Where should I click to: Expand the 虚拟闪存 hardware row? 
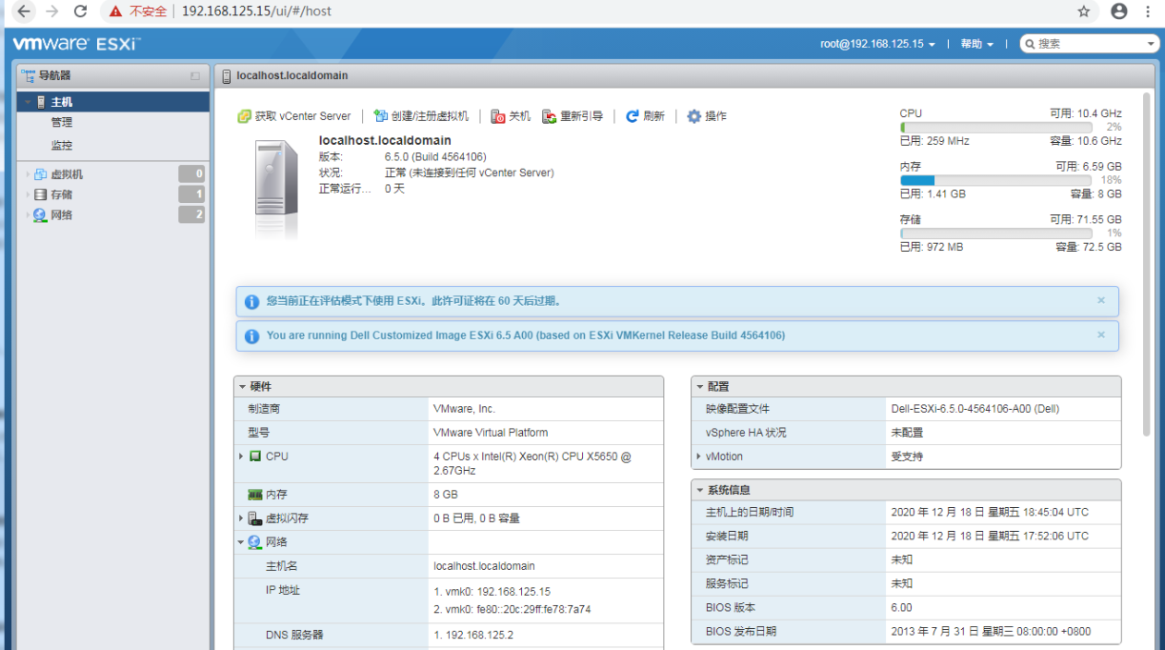pos(241,518)
